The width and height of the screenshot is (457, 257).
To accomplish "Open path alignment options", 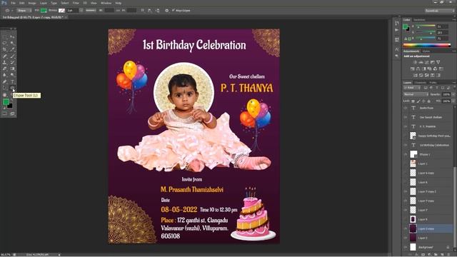I will point(149,11).
